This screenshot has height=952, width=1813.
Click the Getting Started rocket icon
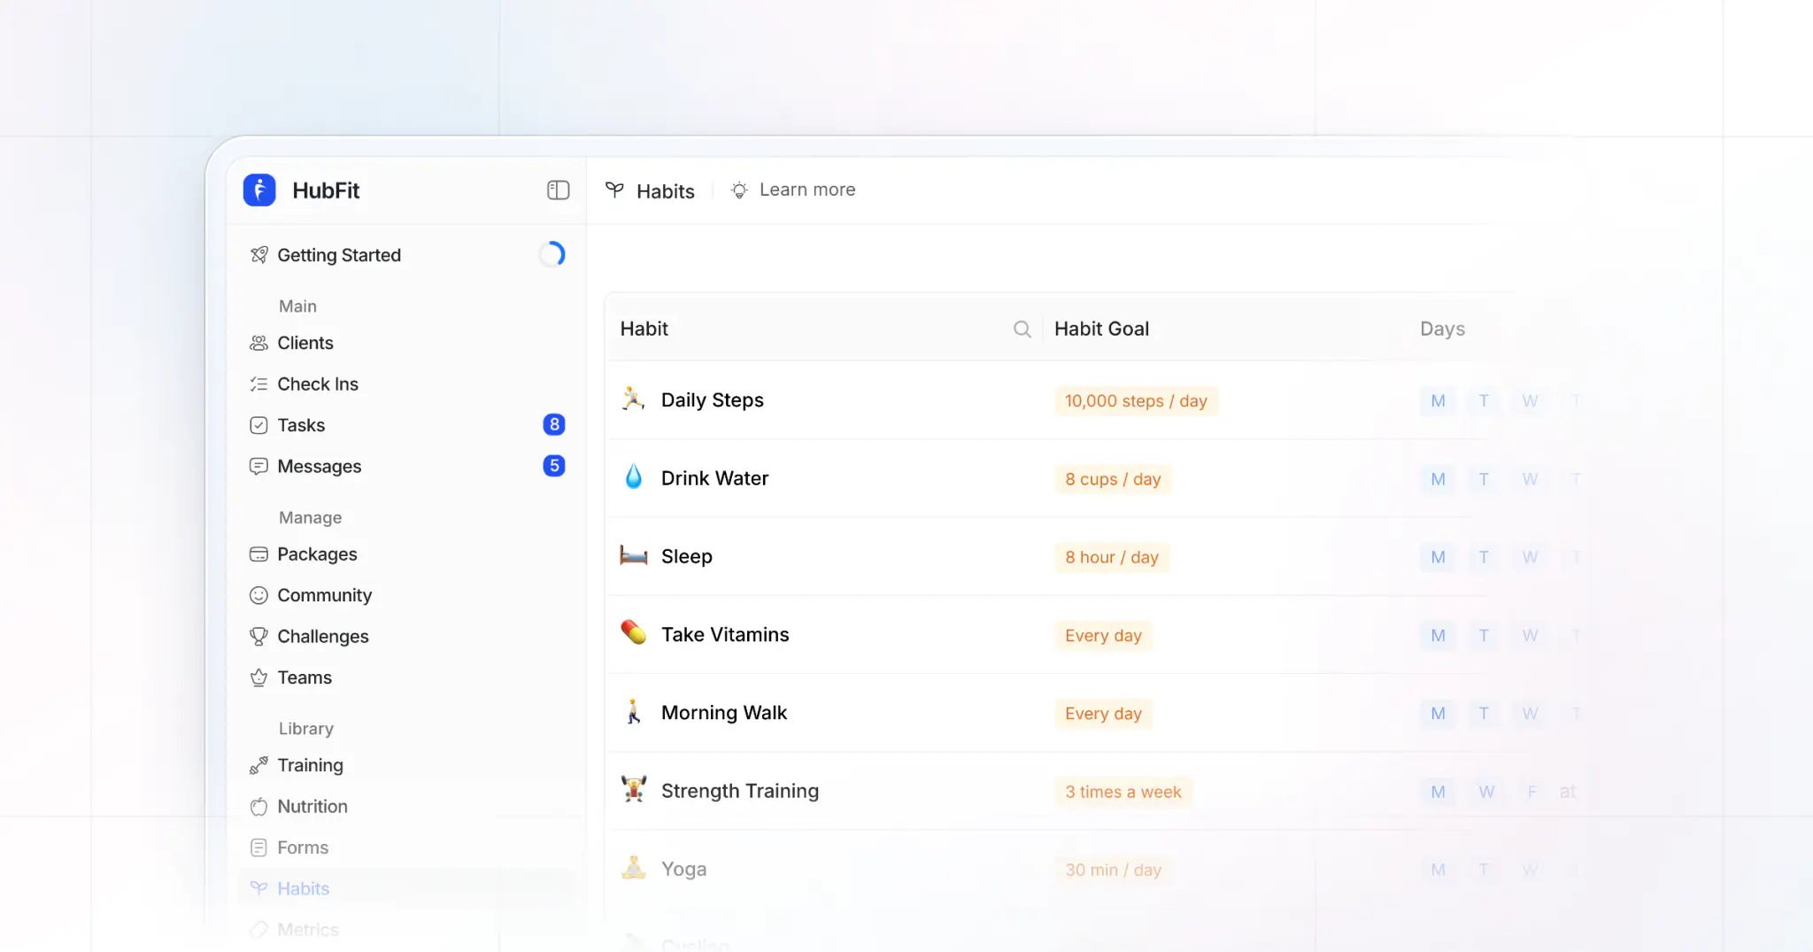tap(258, 255)
